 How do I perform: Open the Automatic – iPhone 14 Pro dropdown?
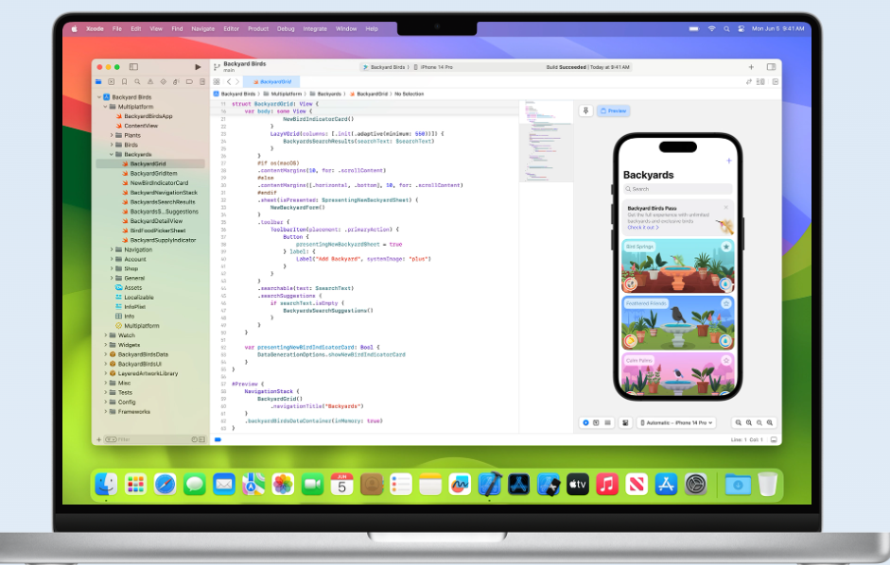click(676, 422)
